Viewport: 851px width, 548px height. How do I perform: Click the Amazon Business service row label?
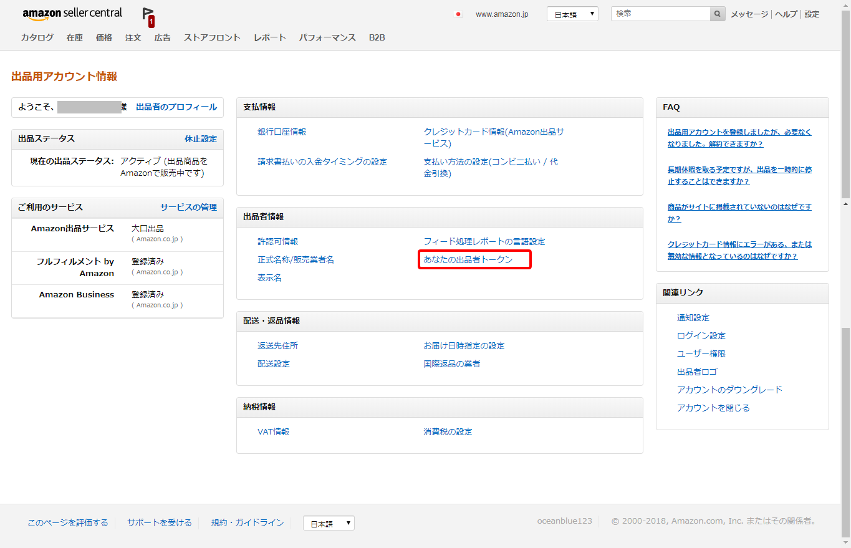tap(77, 294)
